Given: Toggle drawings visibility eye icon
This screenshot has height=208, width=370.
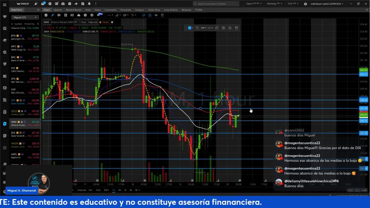Looking at the screenshot, I should pyautogui.click(x=156, y=15).
